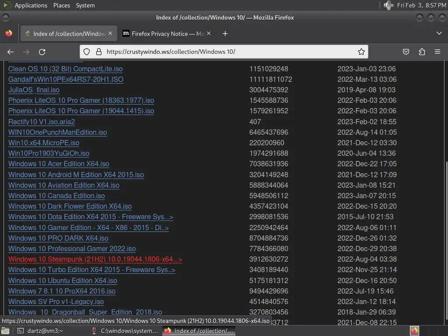Viewport: 448px width, 336px height.
Task: Open Win10Pro1903YuGiOh.iso link
Action: point(49,154)
